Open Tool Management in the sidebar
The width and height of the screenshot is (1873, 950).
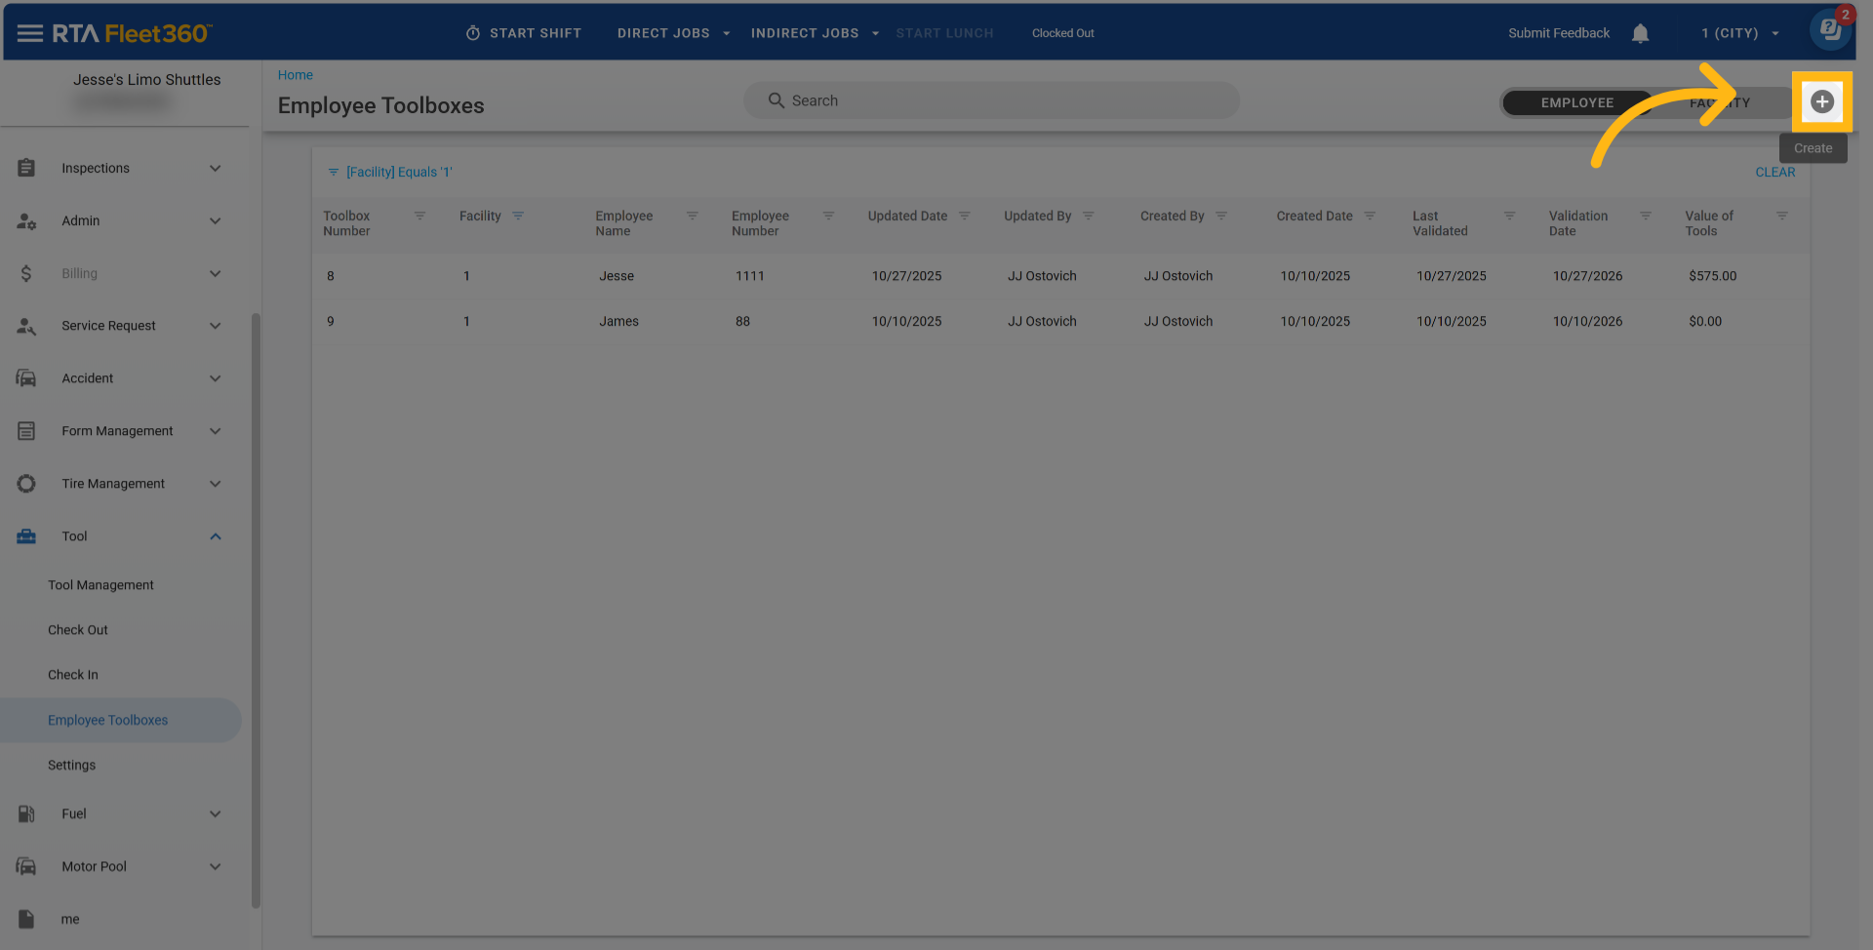pos(100,585)
